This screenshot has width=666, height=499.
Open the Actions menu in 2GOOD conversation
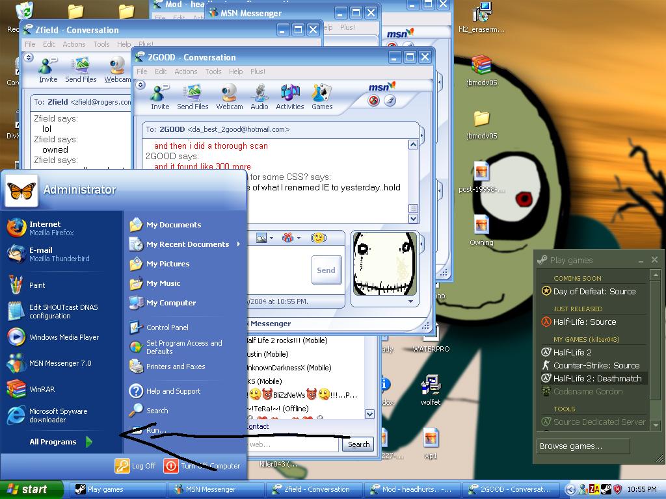185,71
